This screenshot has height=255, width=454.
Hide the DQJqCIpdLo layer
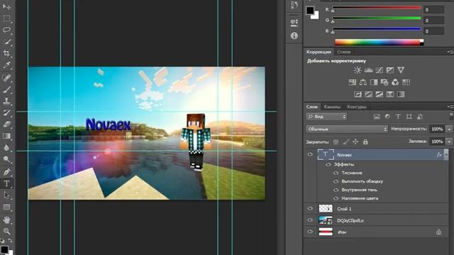coord(310,220)
